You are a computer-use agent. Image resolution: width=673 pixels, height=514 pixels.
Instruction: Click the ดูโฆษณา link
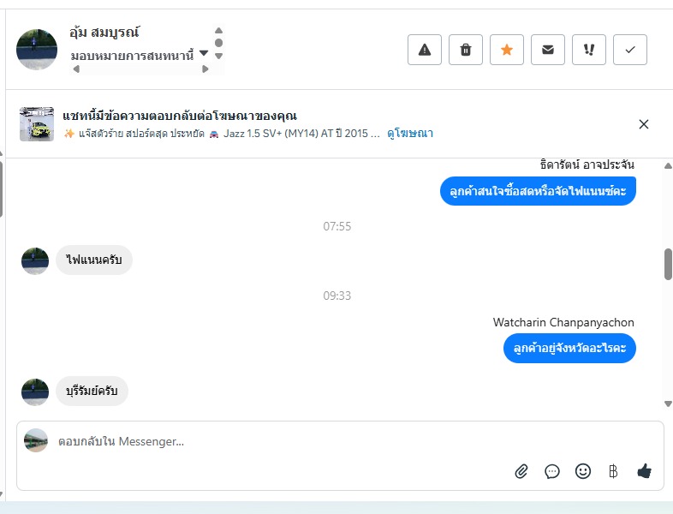pos(410,134)
